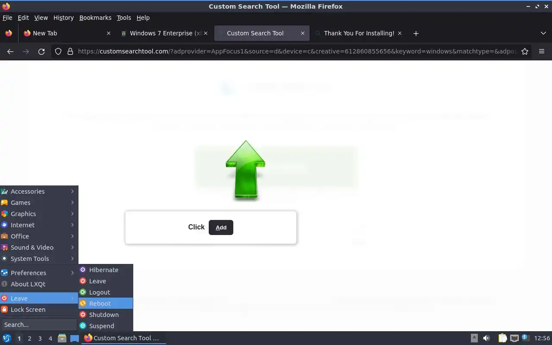Open the pinned Firefox tab
Screen dimensions: 552x345
tap(9, 33)
